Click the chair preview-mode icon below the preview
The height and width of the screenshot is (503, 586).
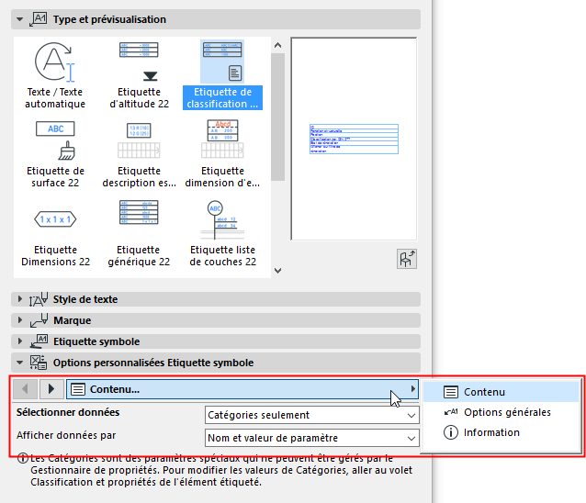click(x=407, y=259)
